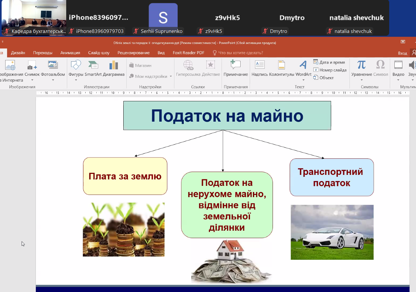Click the ribbon display options icon
Viewport: 416px width, 292px height.
[403, 42]
